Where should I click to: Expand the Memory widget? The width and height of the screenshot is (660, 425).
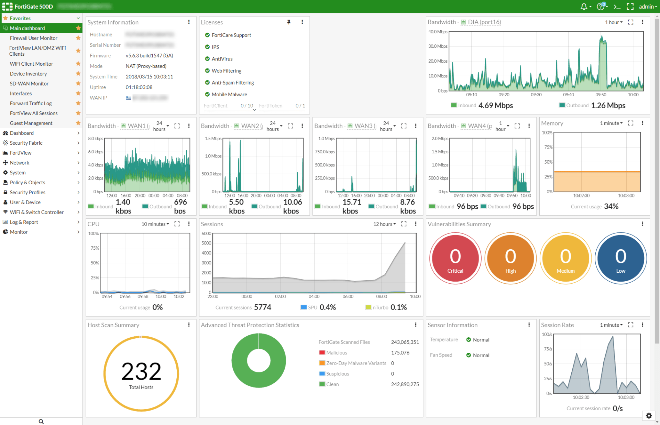pos(630,123)
